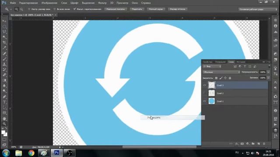Click the Уменьшить context menu item
This screenshot has height=157, width=280.
point(172,118)
